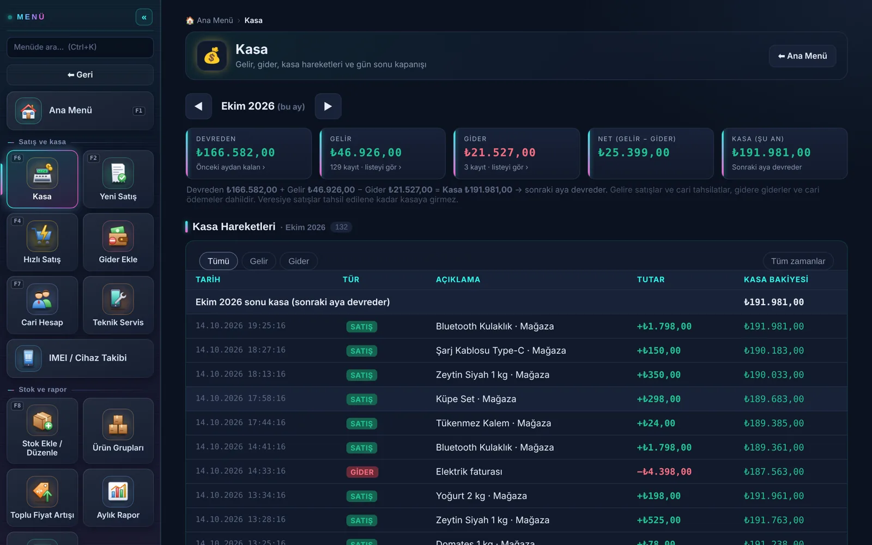Click the +₺525,00 amount cell
Viewport: 872px width, 545px height.
point(658,520)
